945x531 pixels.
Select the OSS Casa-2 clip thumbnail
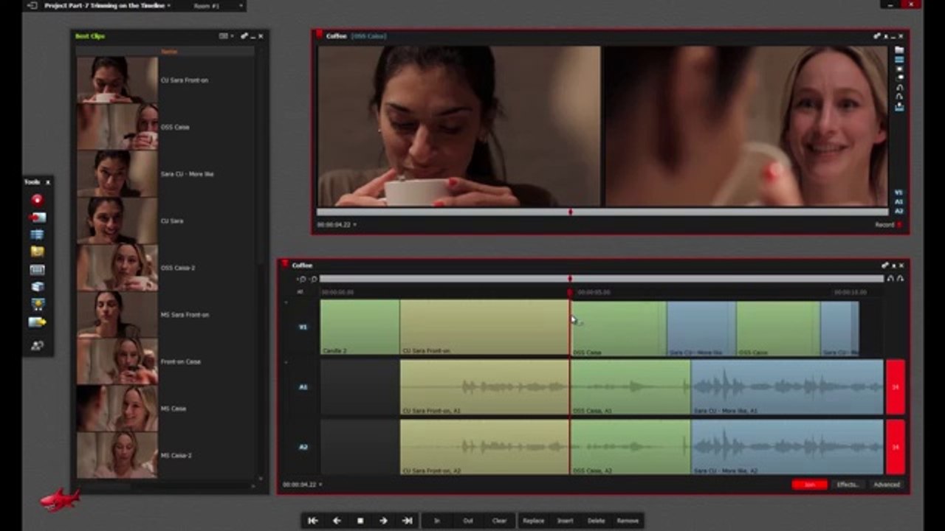pos(117,268)
